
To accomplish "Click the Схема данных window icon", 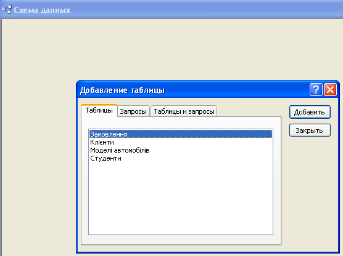I will point(7,9).
